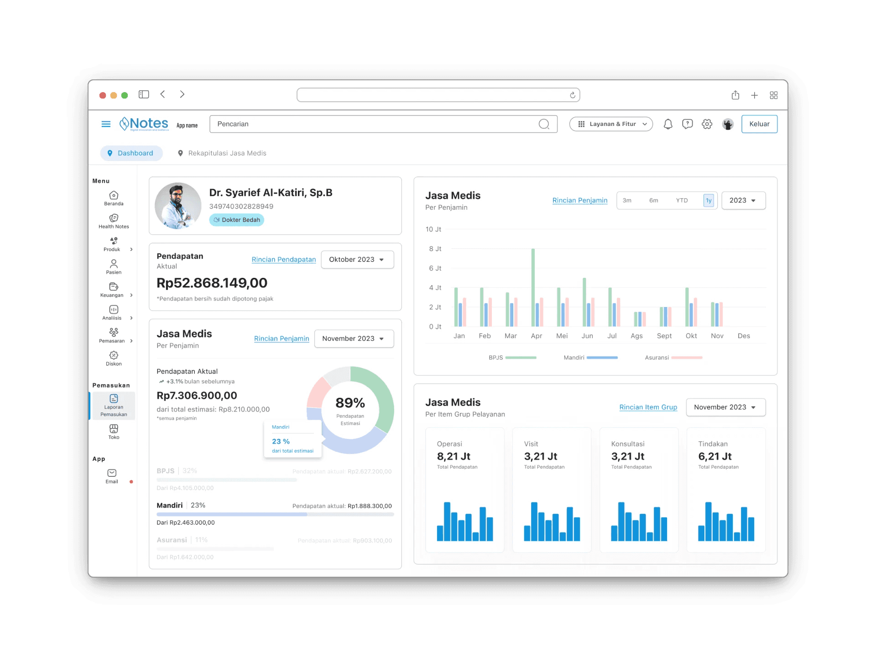
Task: Click the Pencarian search field
Action: coord(374,124)
